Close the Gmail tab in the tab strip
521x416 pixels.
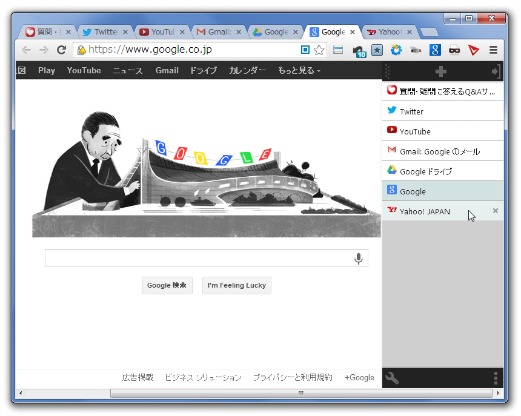coord(239,32)
